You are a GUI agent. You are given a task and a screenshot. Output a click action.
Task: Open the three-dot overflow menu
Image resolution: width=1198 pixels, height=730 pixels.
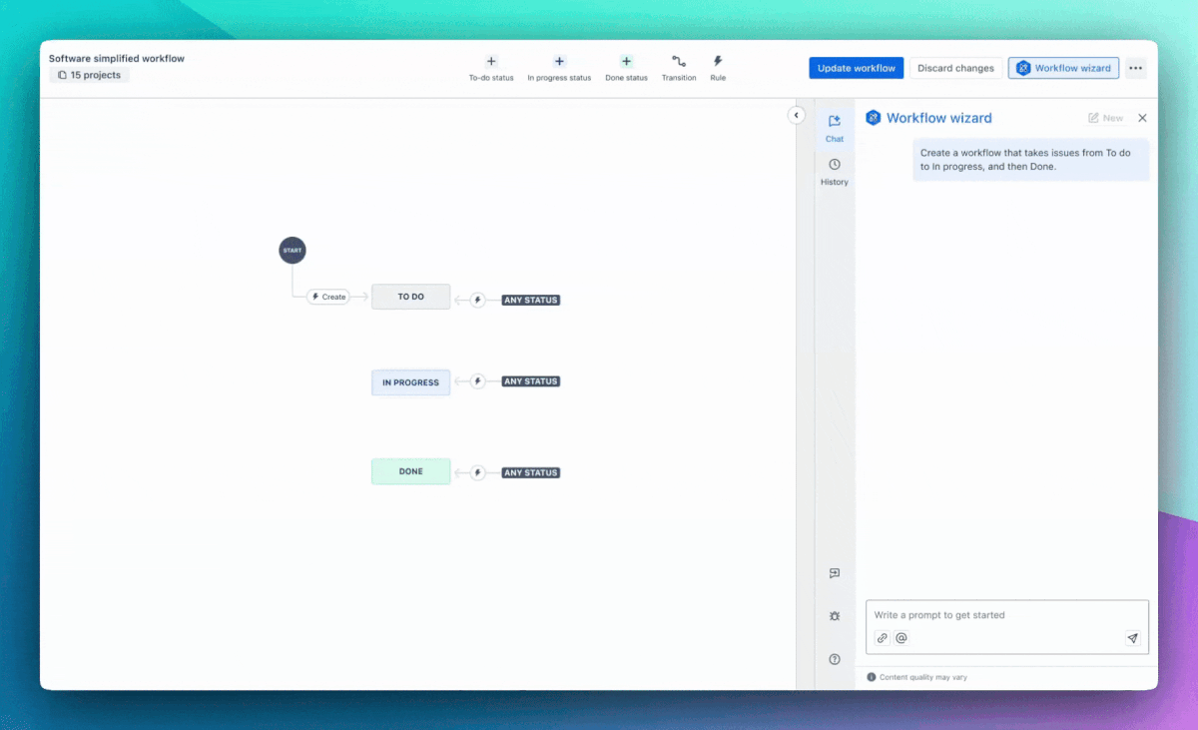point(1135,68)
